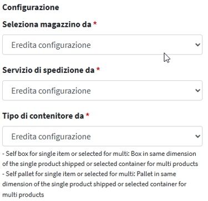The width and height of the screenshot is (208, 201).
Task: Click the Self box for single item help line
Action: click(x=99, y=154)
